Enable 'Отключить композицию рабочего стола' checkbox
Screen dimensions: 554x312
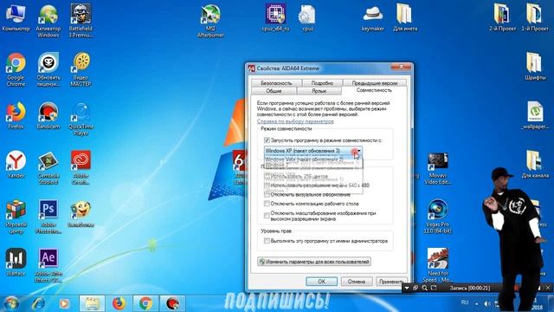tap(267, 204)
